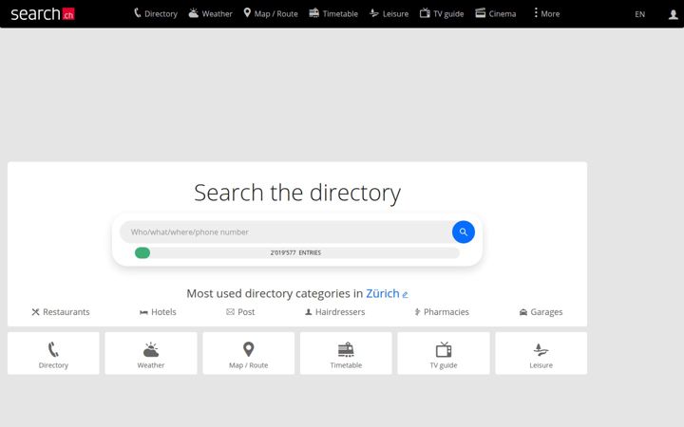
Task: Open the user account icon
Action: (x=674, y=14)
